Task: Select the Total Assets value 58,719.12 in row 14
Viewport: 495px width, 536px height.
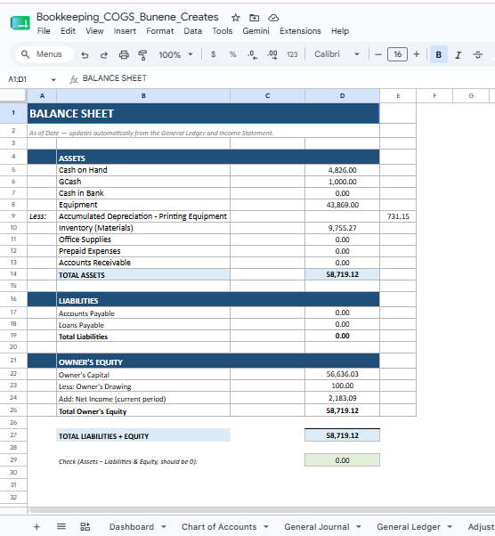Action: pyautogui.click(x=342, y=274)
